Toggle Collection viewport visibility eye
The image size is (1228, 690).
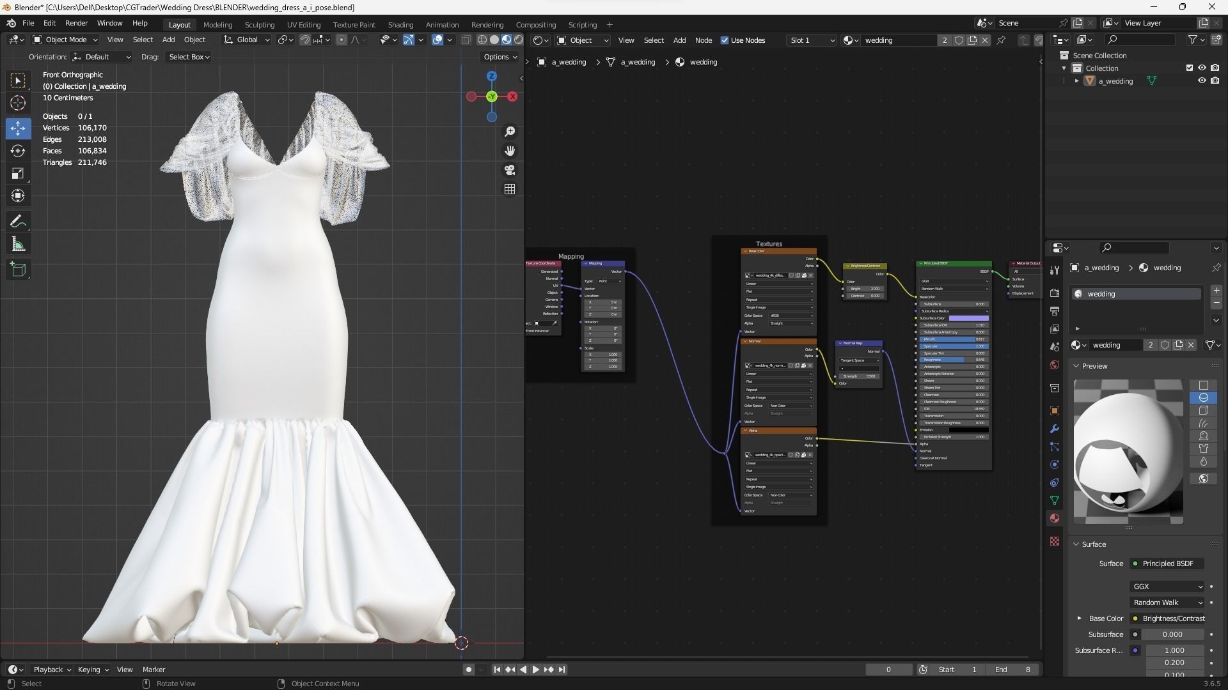tap(1202, 68)
